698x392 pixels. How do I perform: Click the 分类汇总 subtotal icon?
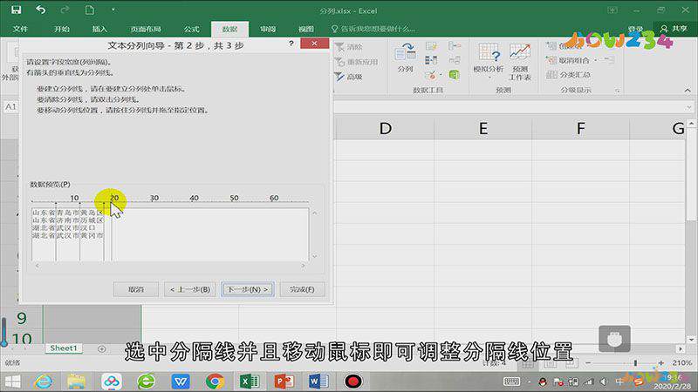(x=569, y=75)
